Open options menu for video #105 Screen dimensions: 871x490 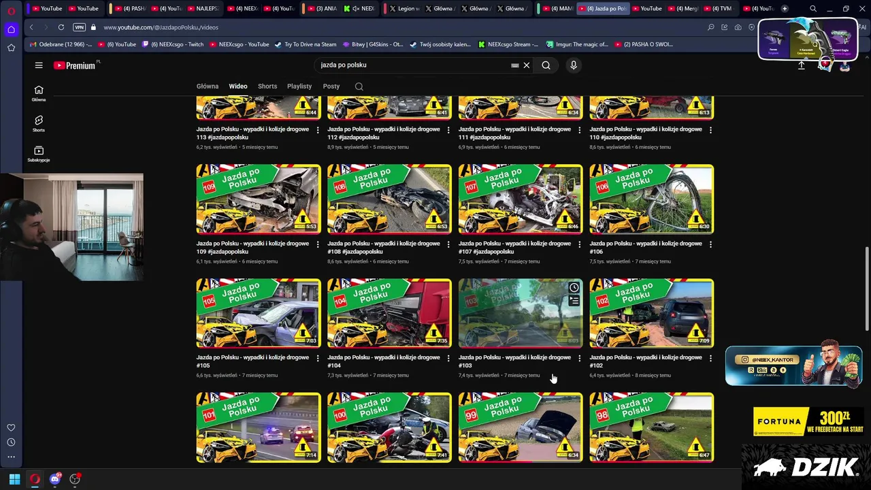[x=318, y=358]
